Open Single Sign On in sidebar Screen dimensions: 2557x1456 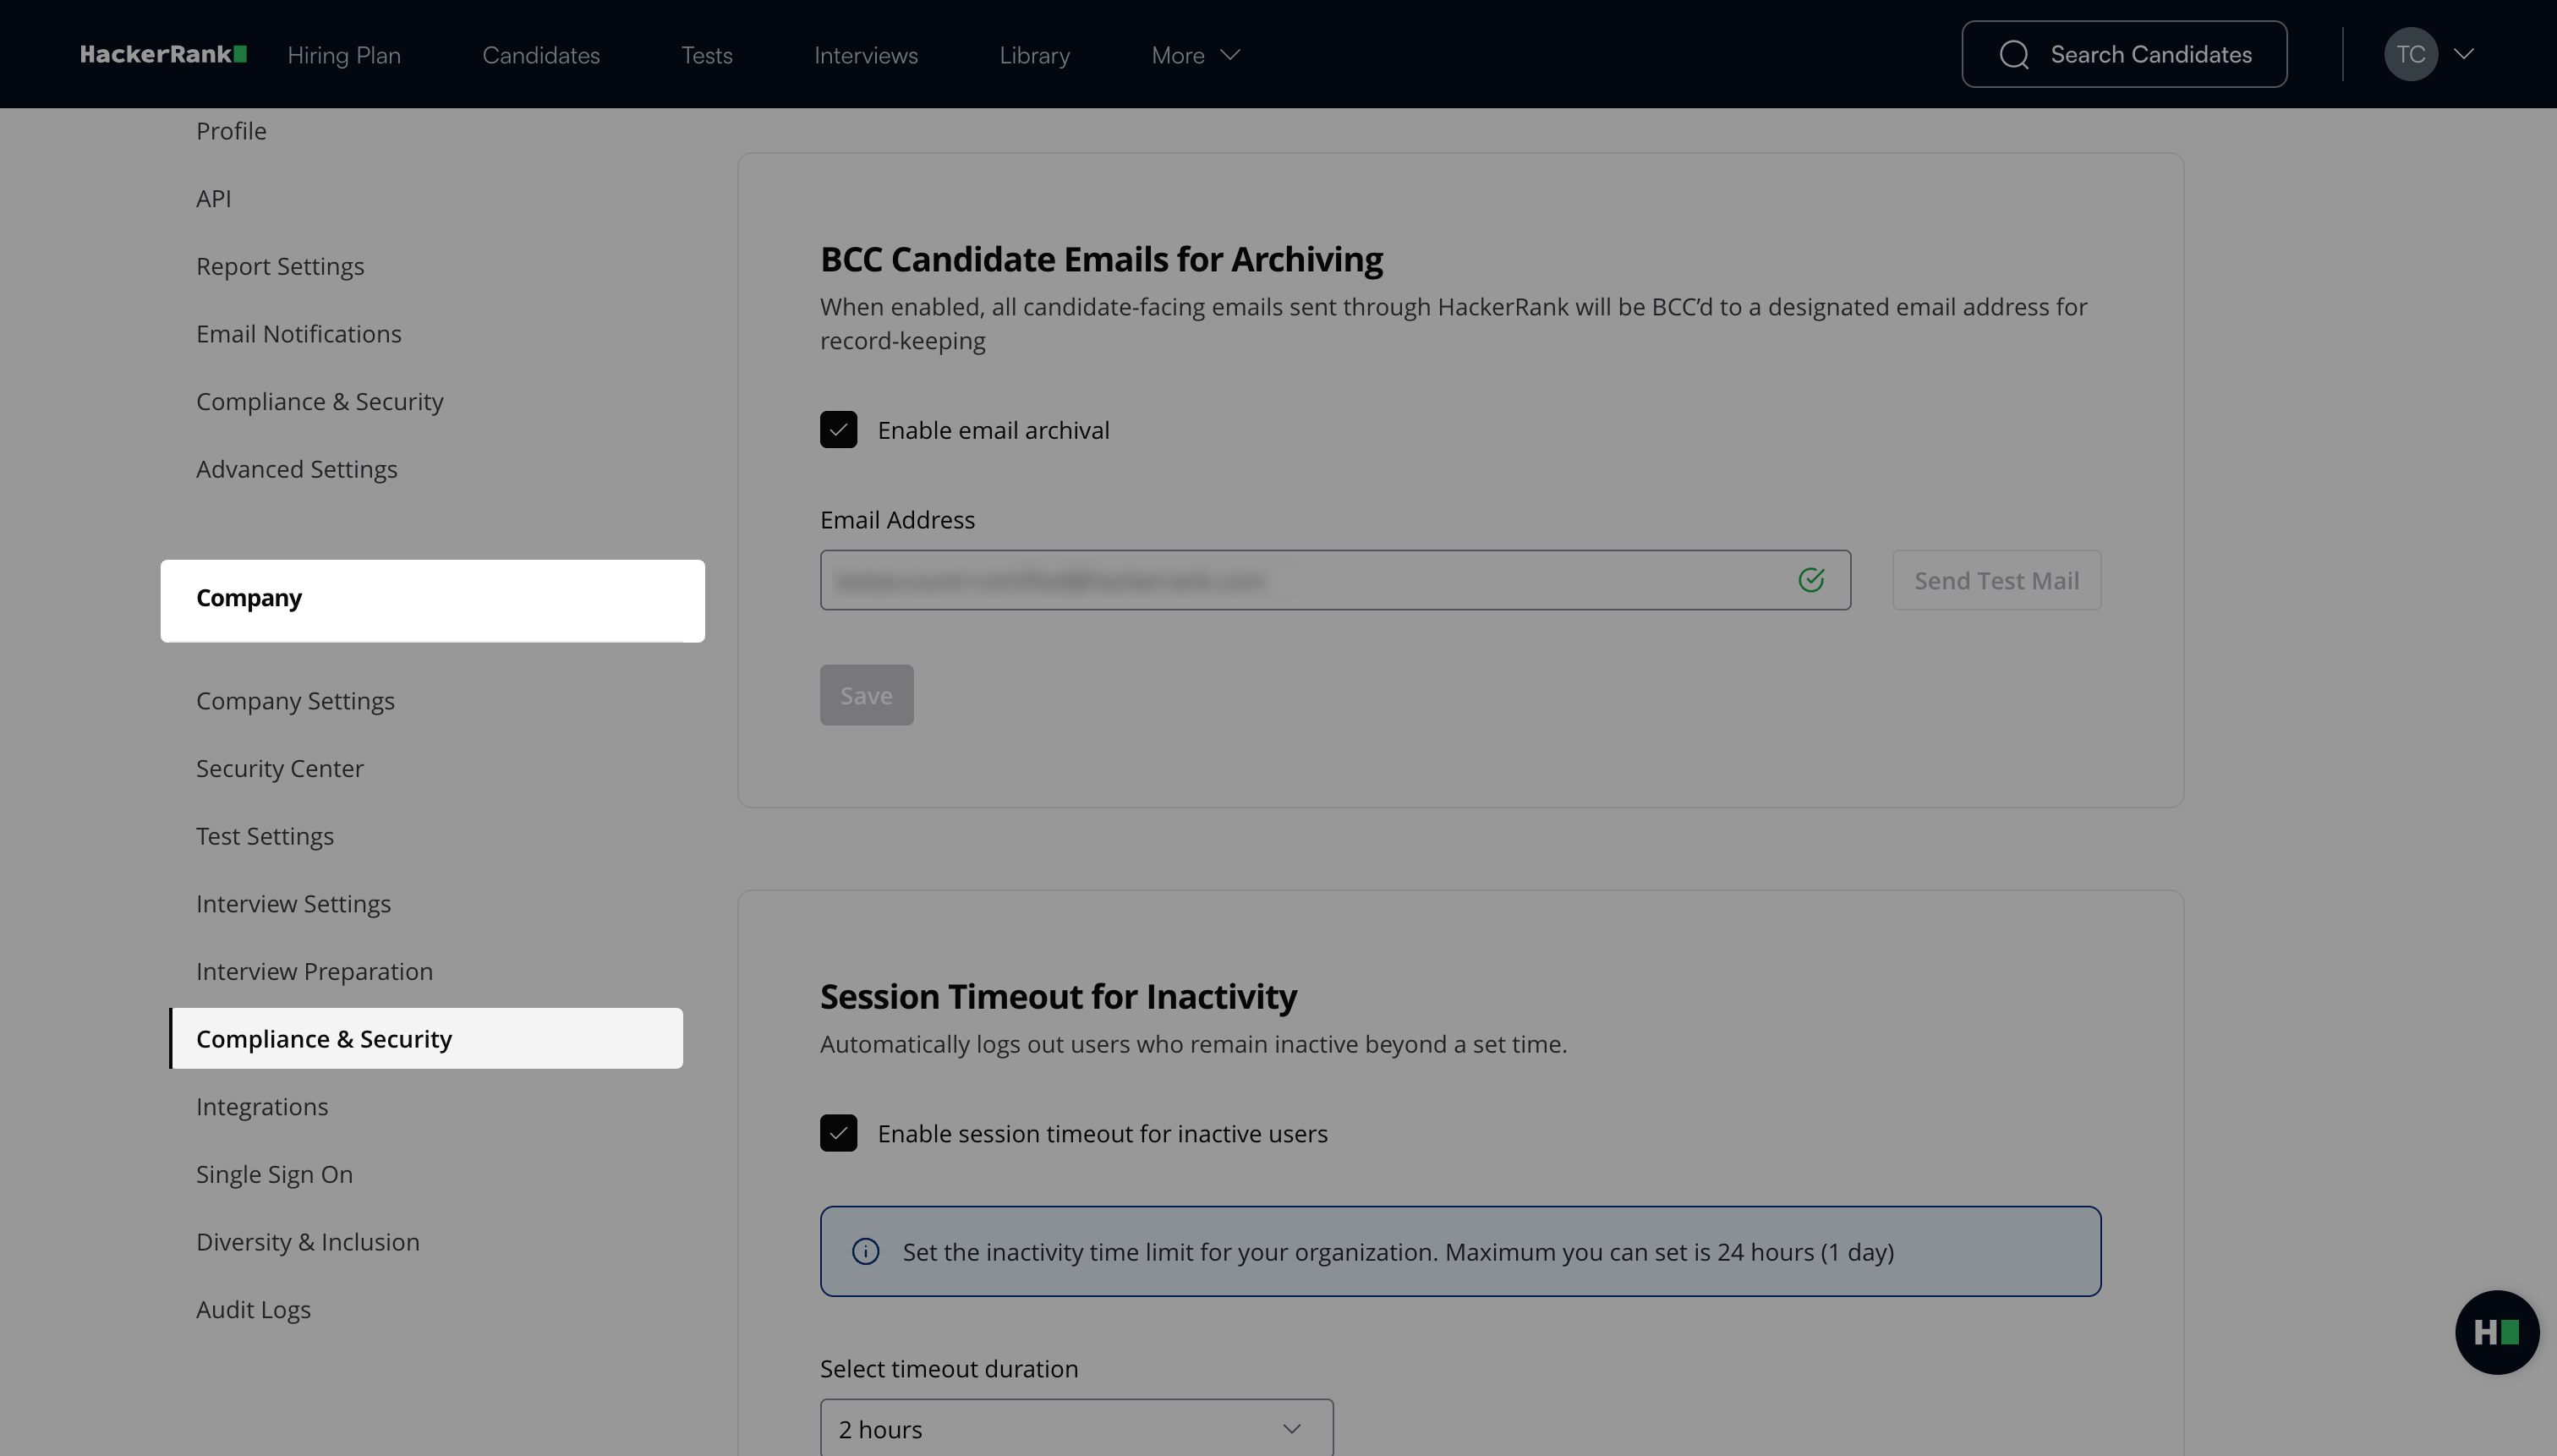(x=274, y=1174)
